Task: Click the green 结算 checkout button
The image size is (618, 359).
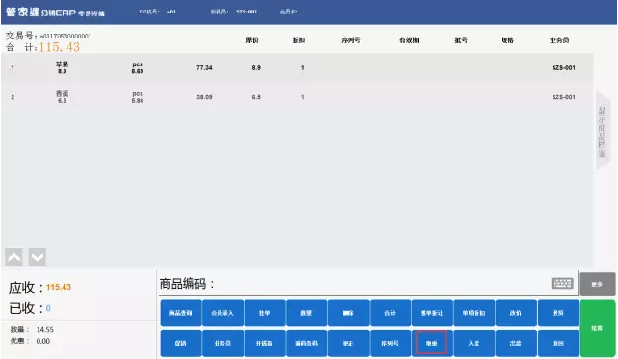Action: pyautogui.click(x=597, y=328)
